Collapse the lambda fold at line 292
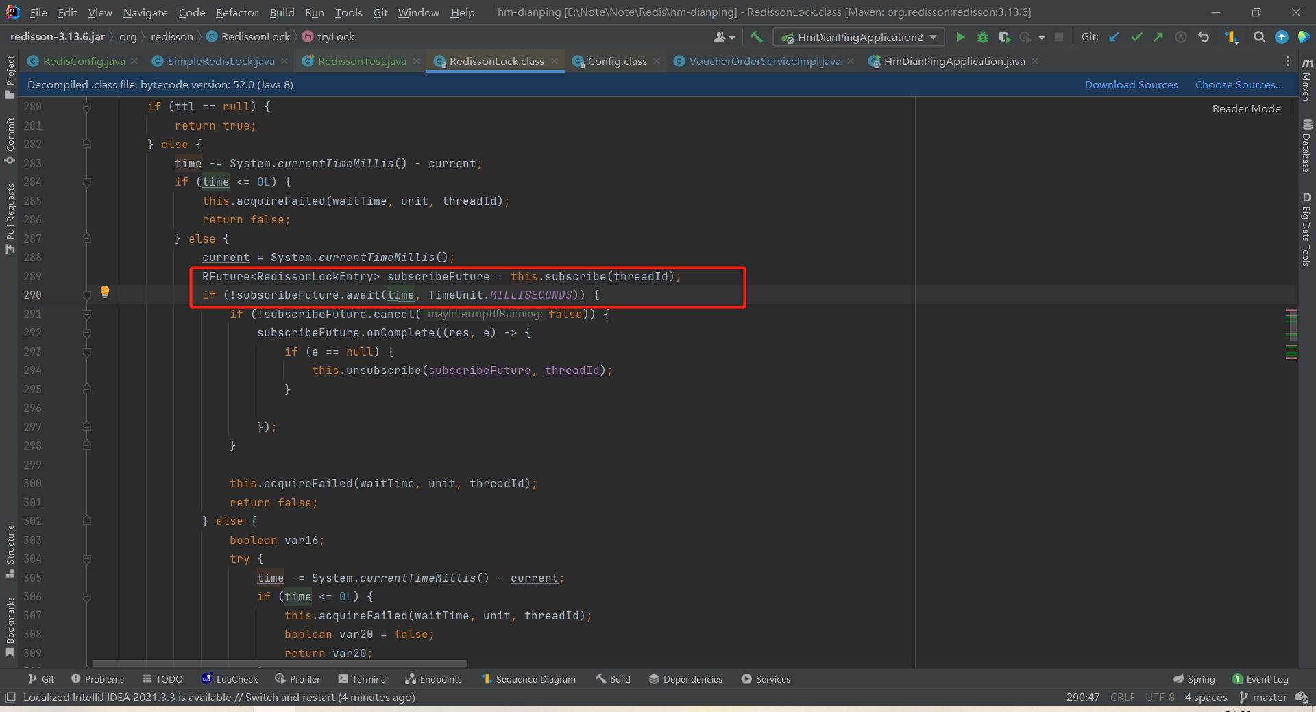The height and width of the screenshot is (712, 1316). (x=87, y=333)
